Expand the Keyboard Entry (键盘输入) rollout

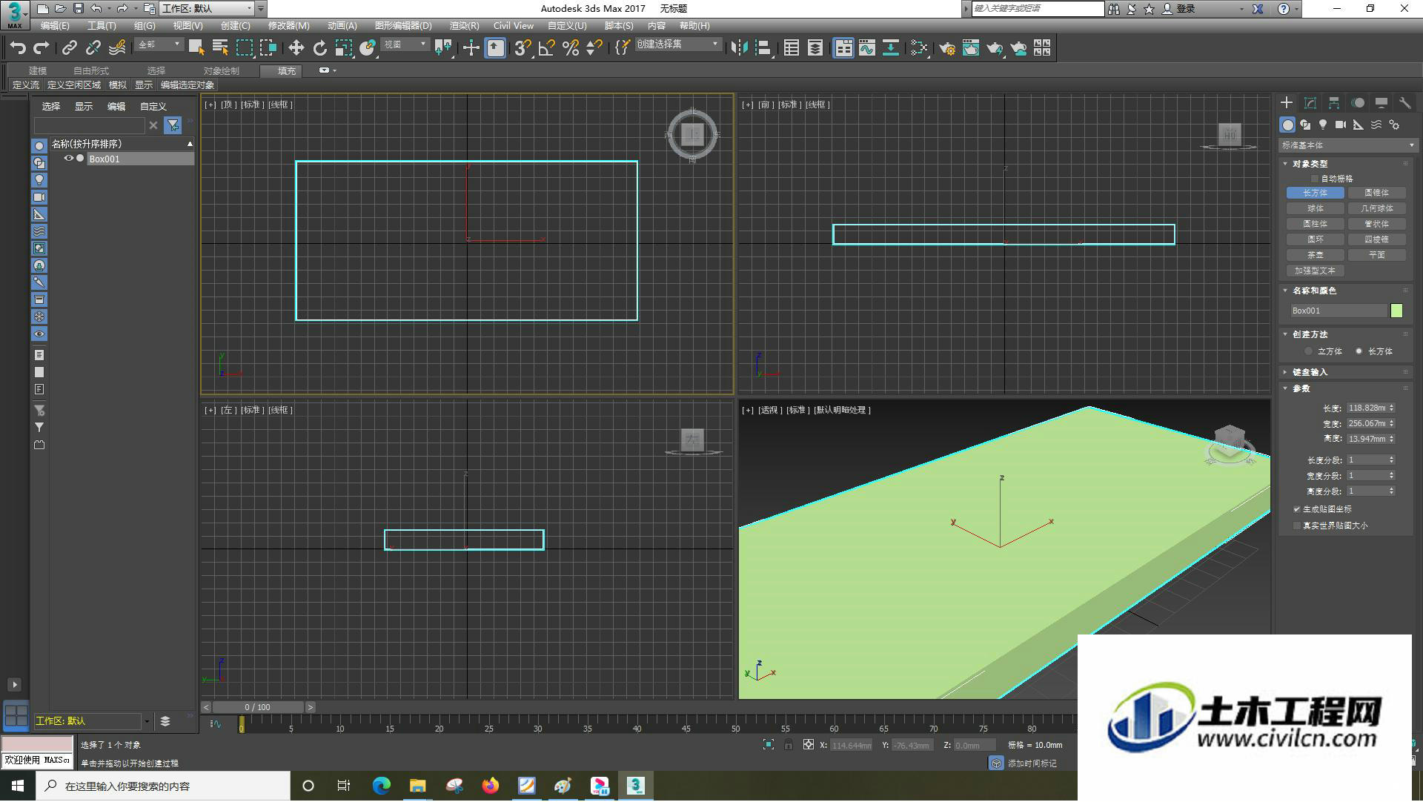tap(1310, 372)
